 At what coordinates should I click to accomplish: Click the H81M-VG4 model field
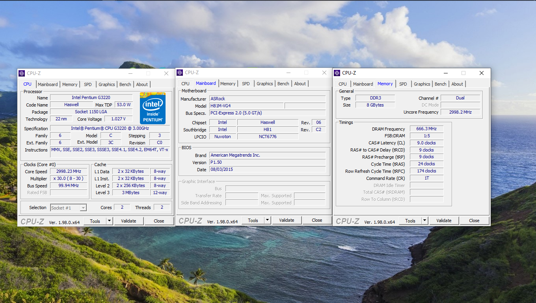246,106
